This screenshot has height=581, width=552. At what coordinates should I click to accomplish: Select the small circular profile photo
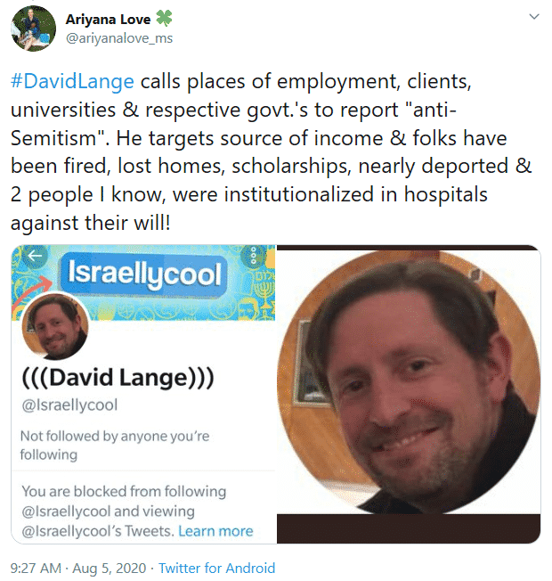tap(55, 326)
